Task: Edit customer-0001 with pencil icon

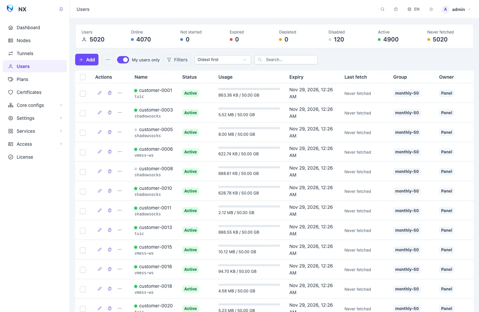Action: [100, 93]
